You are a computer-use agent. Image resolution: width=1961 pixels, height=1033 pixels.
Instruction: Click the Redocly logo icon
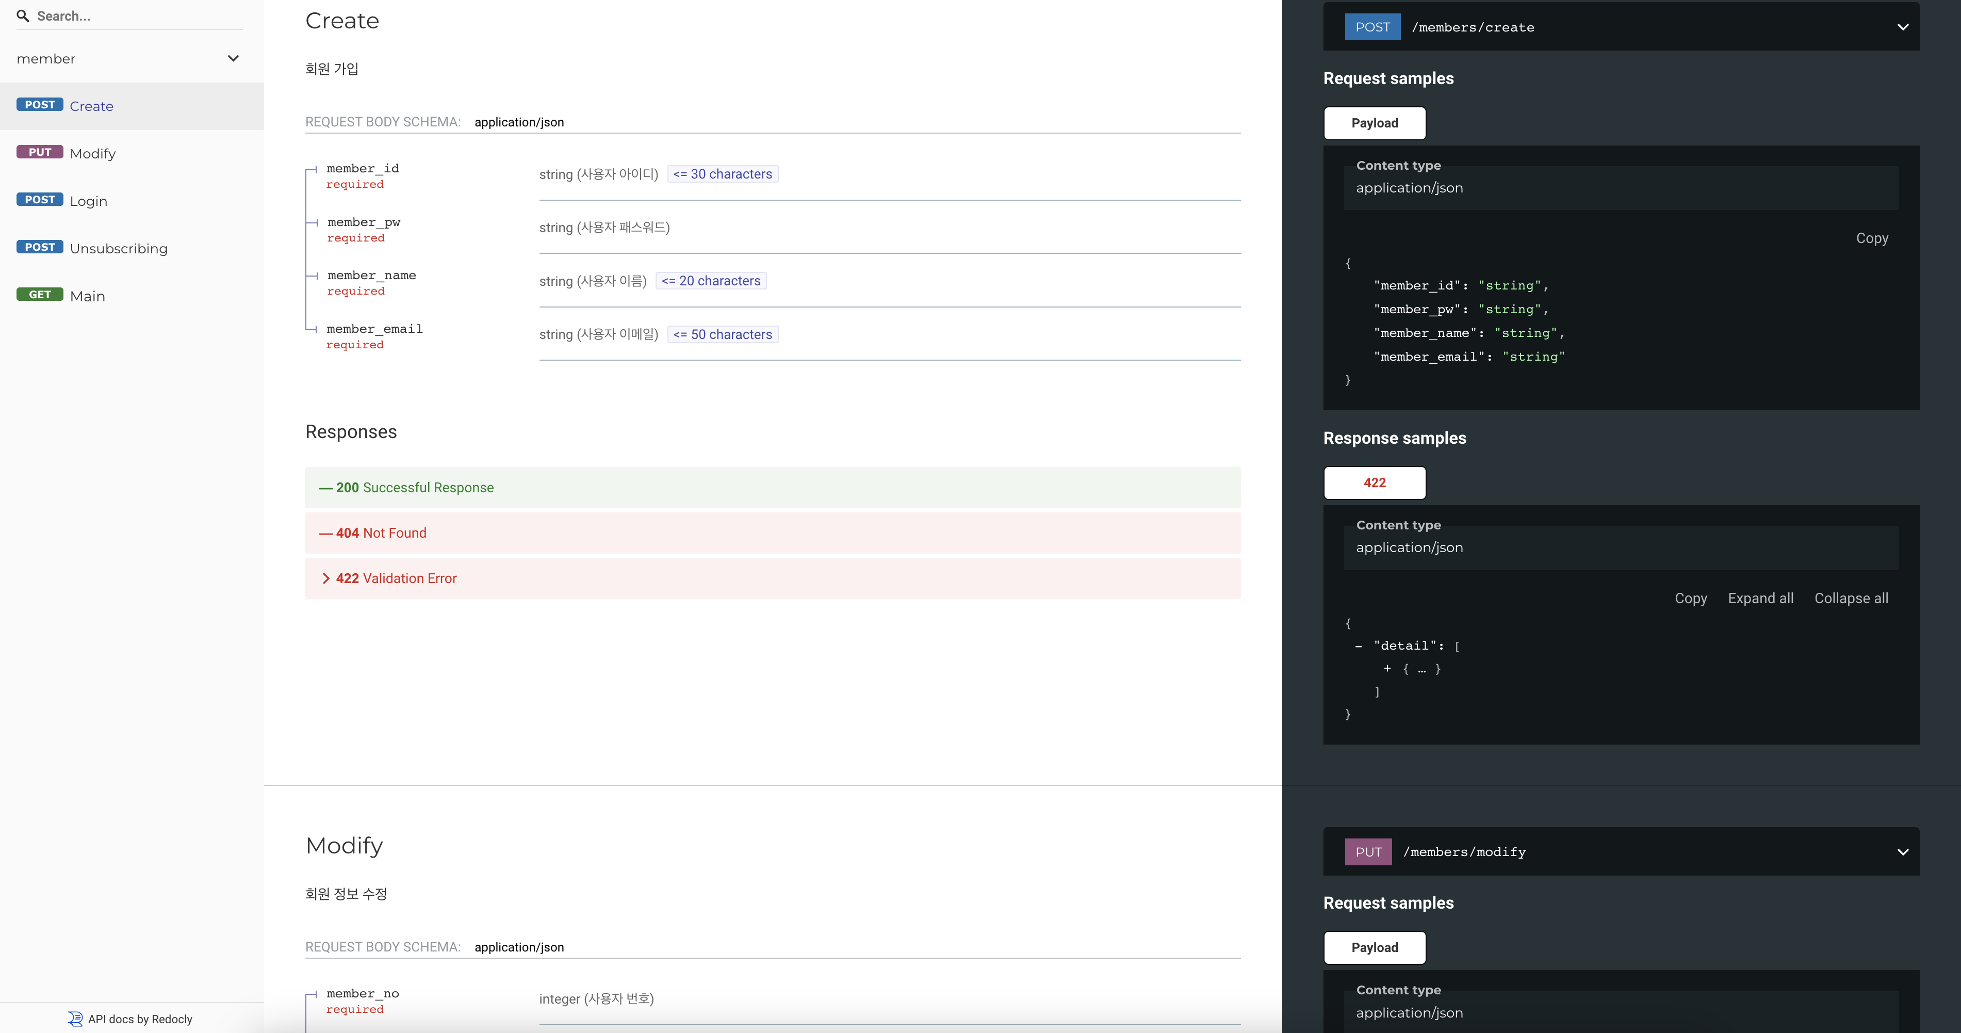75,1019
